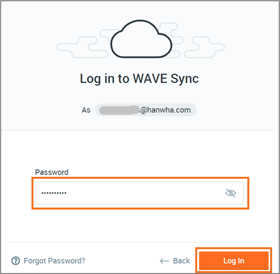
Task: Click the divider line above Forgot Password
Action: tap(139, 242)
